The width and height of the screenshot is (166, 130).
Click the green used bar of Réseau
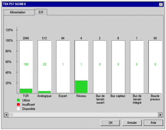81,87
